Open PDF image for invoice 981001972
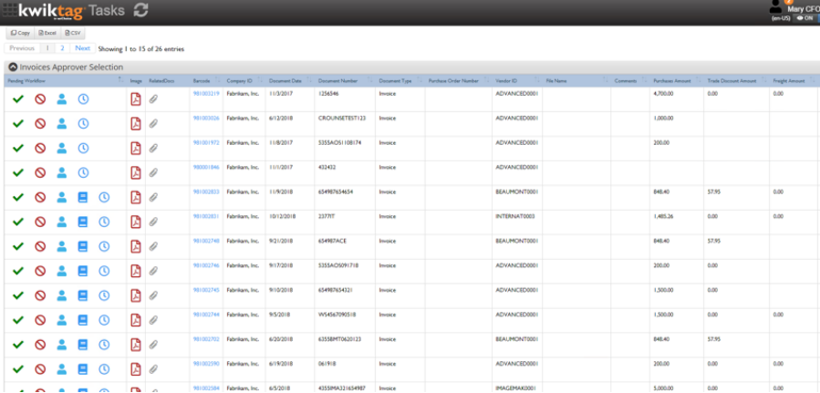Screen dimensions: 820x393 136,149
